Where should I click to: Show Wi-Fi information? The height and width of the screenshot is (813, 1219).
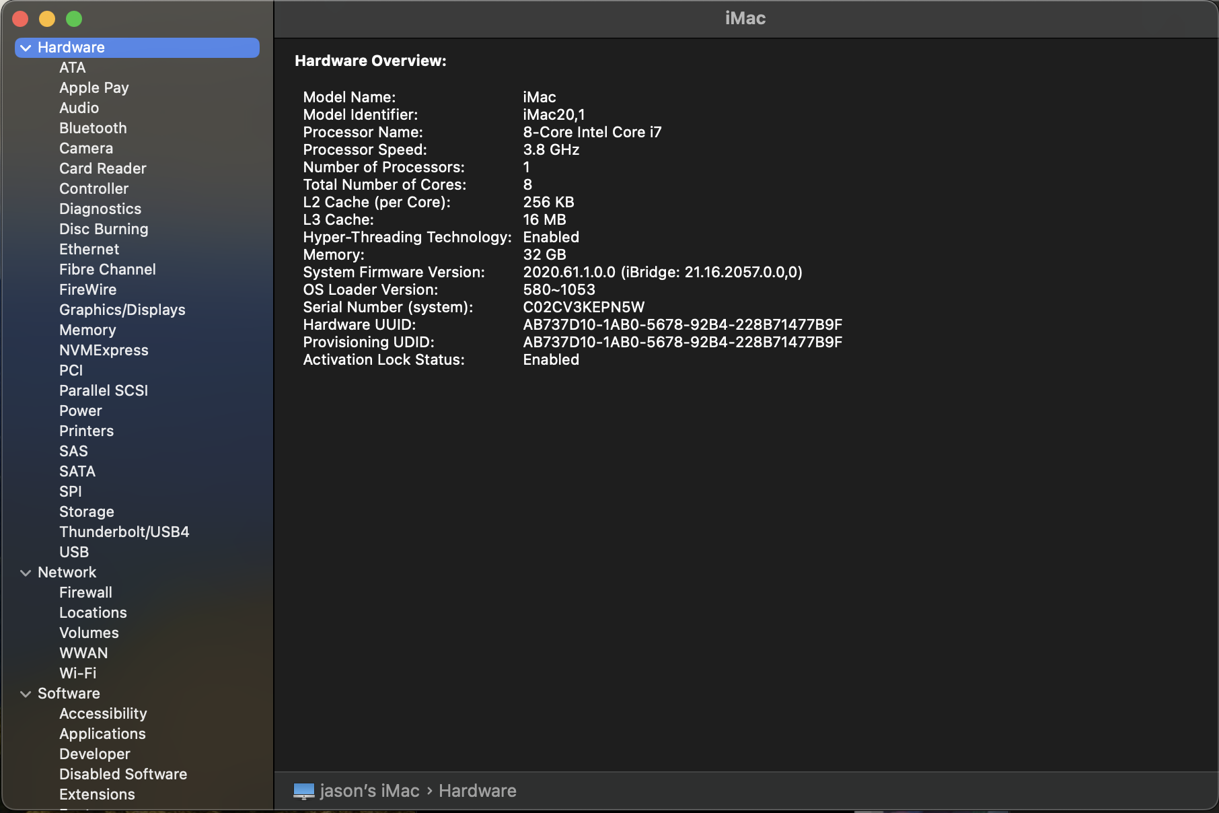tap(77, 674)
